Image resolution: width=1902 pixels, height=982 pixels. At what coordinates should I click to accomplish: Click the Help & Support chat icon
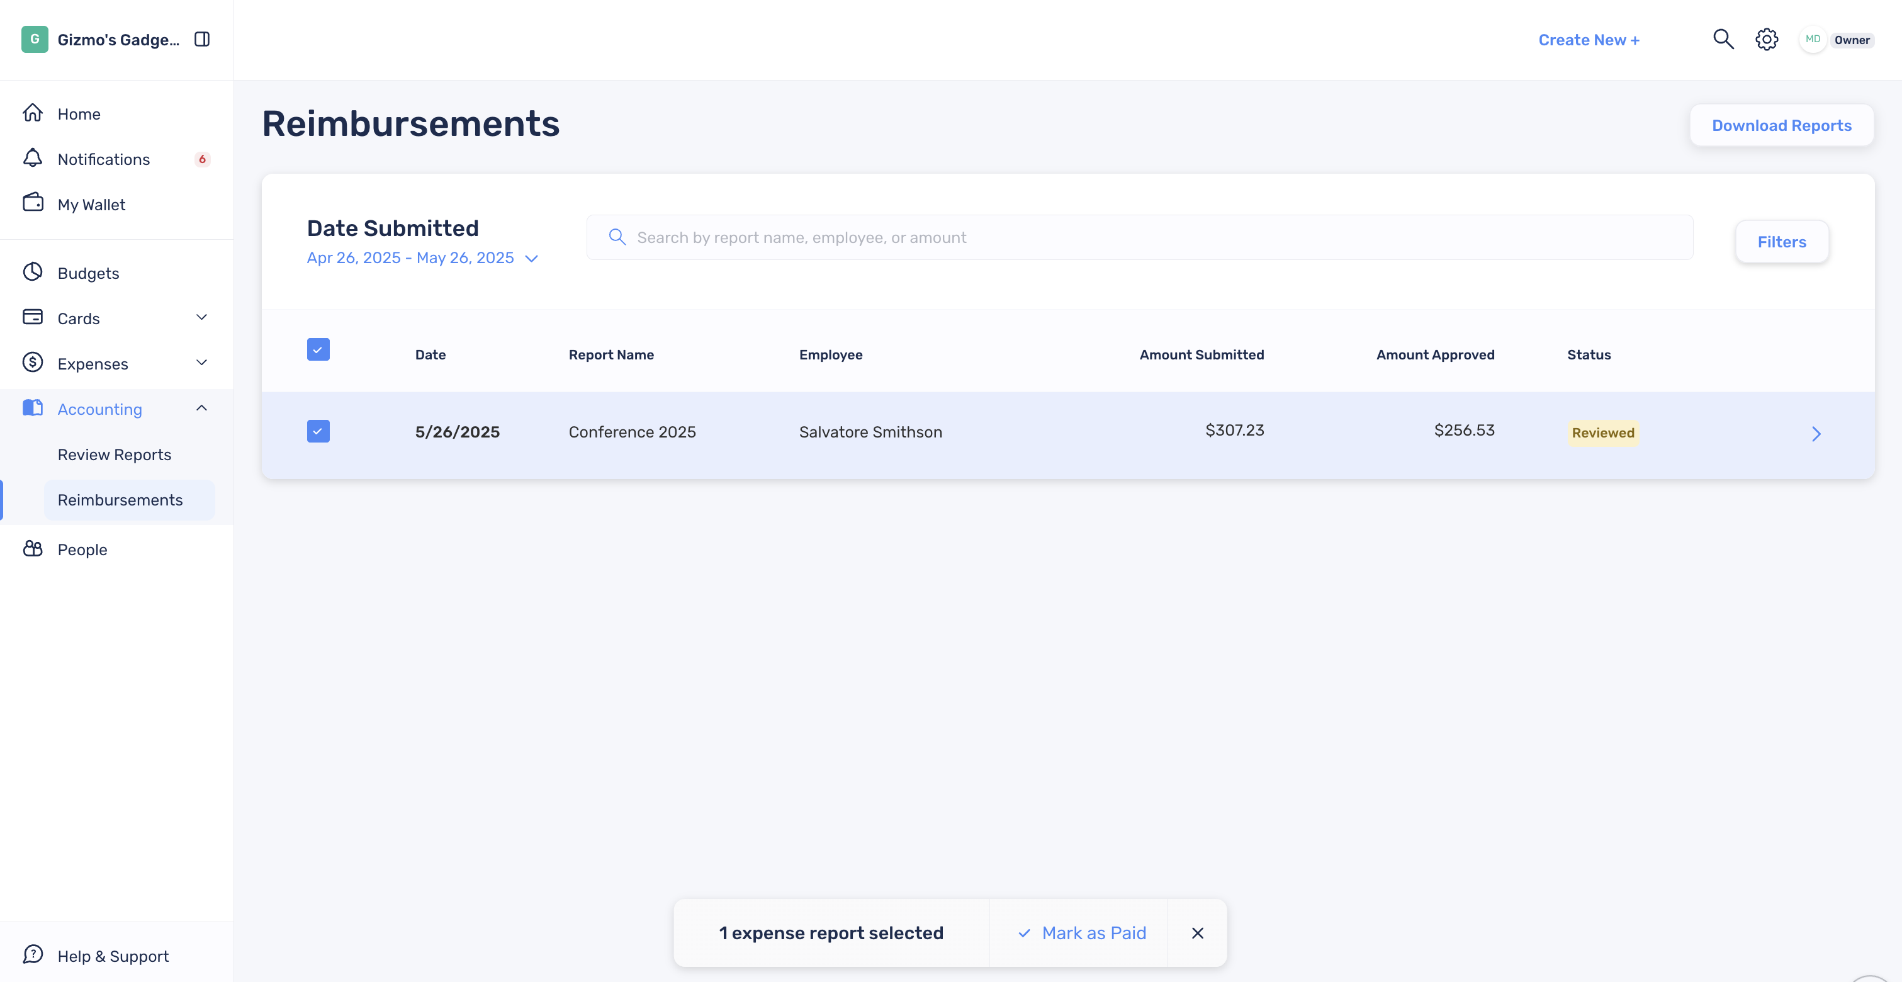point(33,955)
